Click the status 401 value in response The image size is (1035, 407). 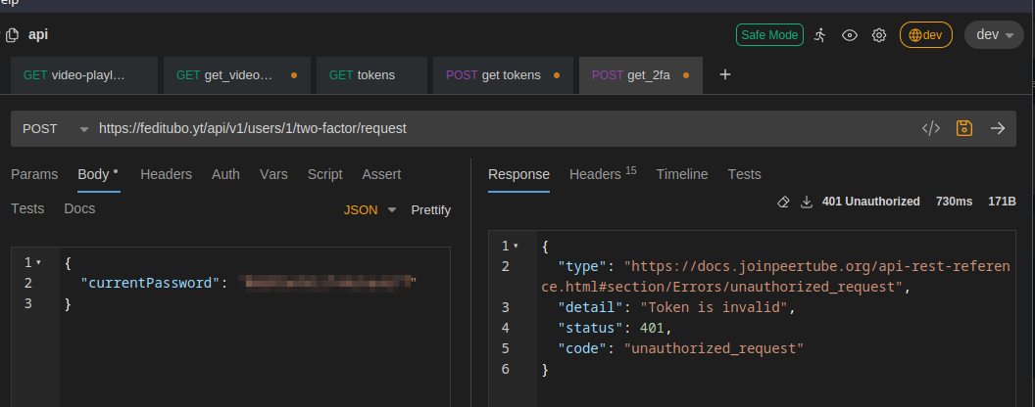tap(652, 328)
